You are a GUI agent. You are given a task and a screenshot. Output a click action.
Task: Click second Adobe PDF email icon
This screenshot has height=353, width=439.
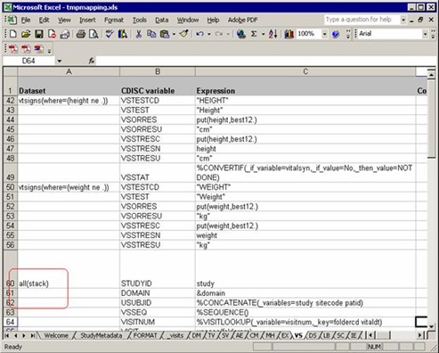[x=26, y=49]
